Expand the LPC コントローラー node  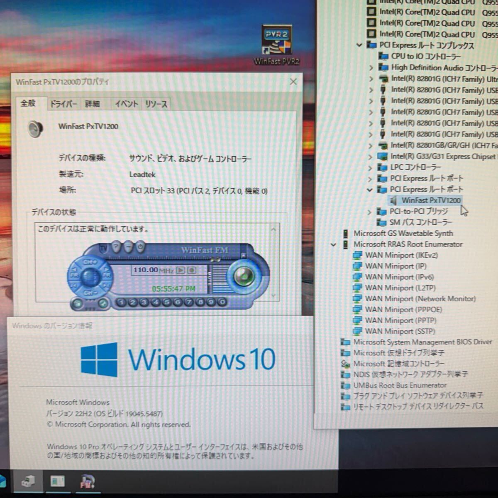point(370,168)
